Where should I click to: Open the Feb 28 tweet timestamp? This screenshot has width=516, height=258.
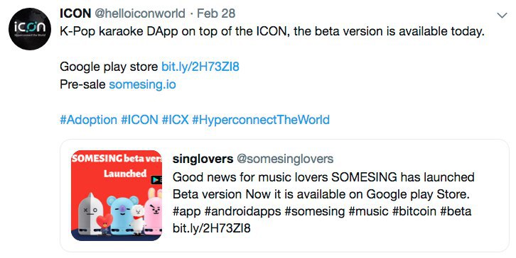tap(216, 13)
